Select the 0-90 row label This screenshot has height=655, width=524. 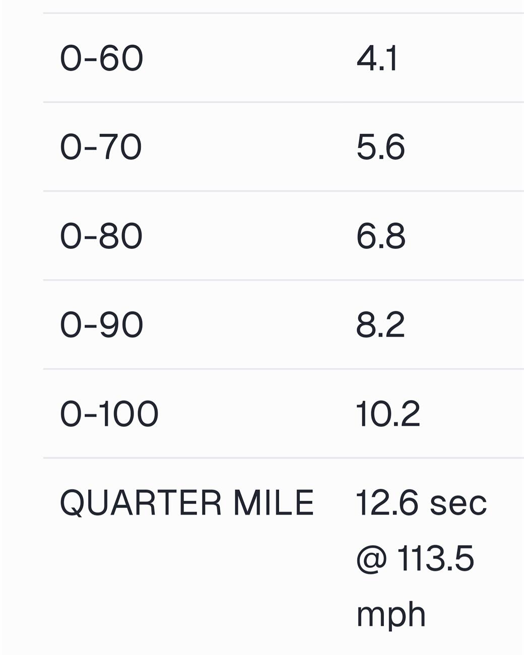pyautogui.click(x=101, y=325)
